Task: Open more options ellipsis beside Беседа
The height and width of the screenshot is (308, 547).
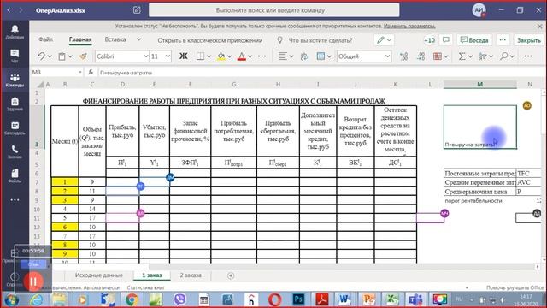Action: [x=503, y=40]
